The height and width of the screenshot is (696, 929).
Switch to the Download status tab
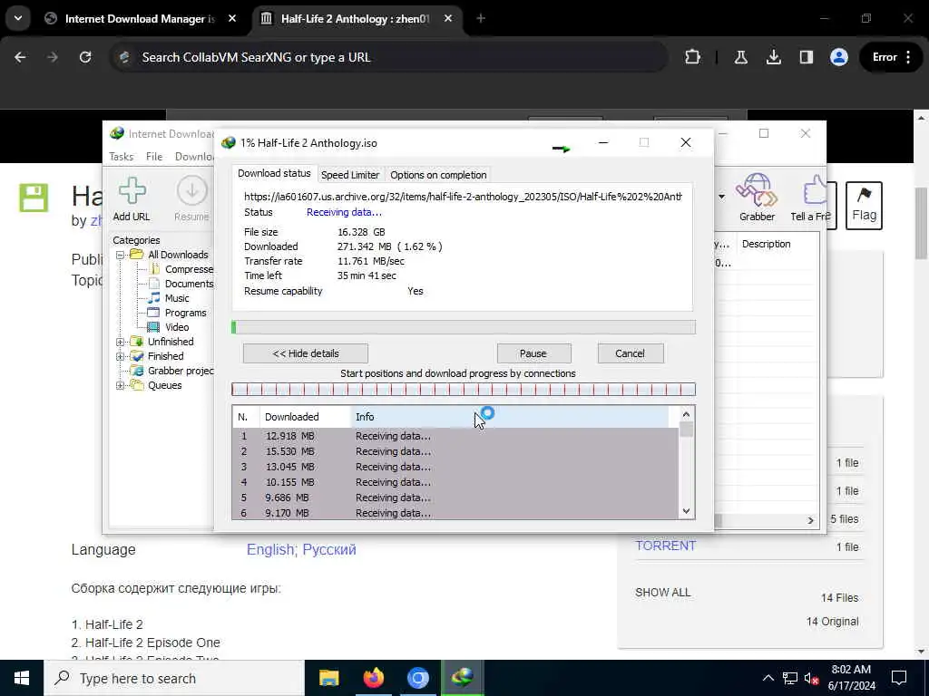click(274, 173)
